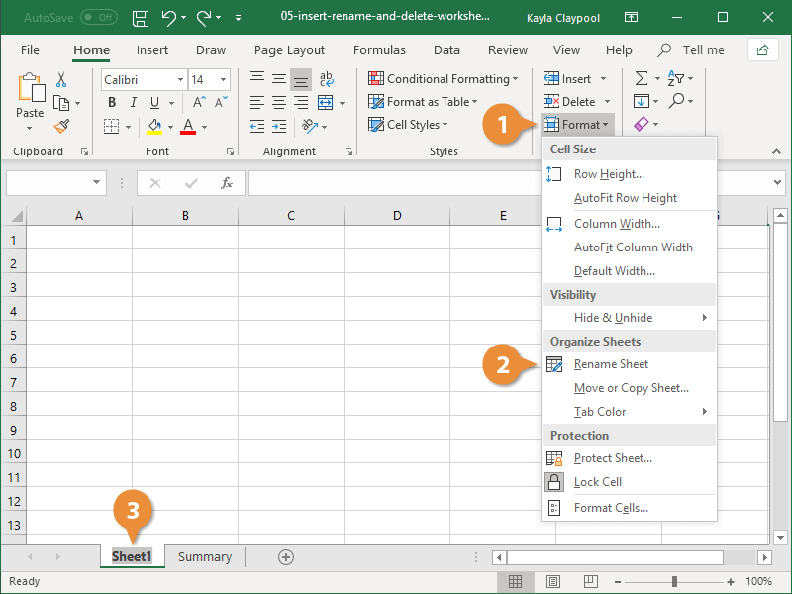Click the Format button
792x594 pixels.
point(577,125)
